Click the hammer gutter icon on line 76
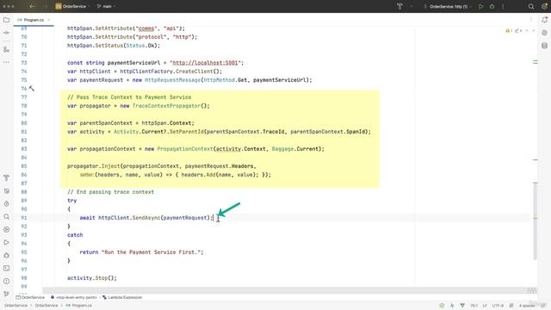 point(32,89)
